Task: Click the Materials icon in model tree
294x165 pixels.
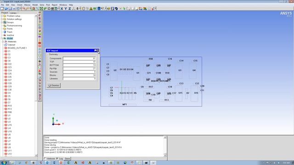Action: tap(6, 42)
